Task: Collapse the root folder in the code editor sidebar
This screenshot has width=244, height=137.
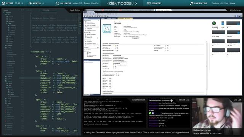Action: pyautogui.click(x=4, y=12)
